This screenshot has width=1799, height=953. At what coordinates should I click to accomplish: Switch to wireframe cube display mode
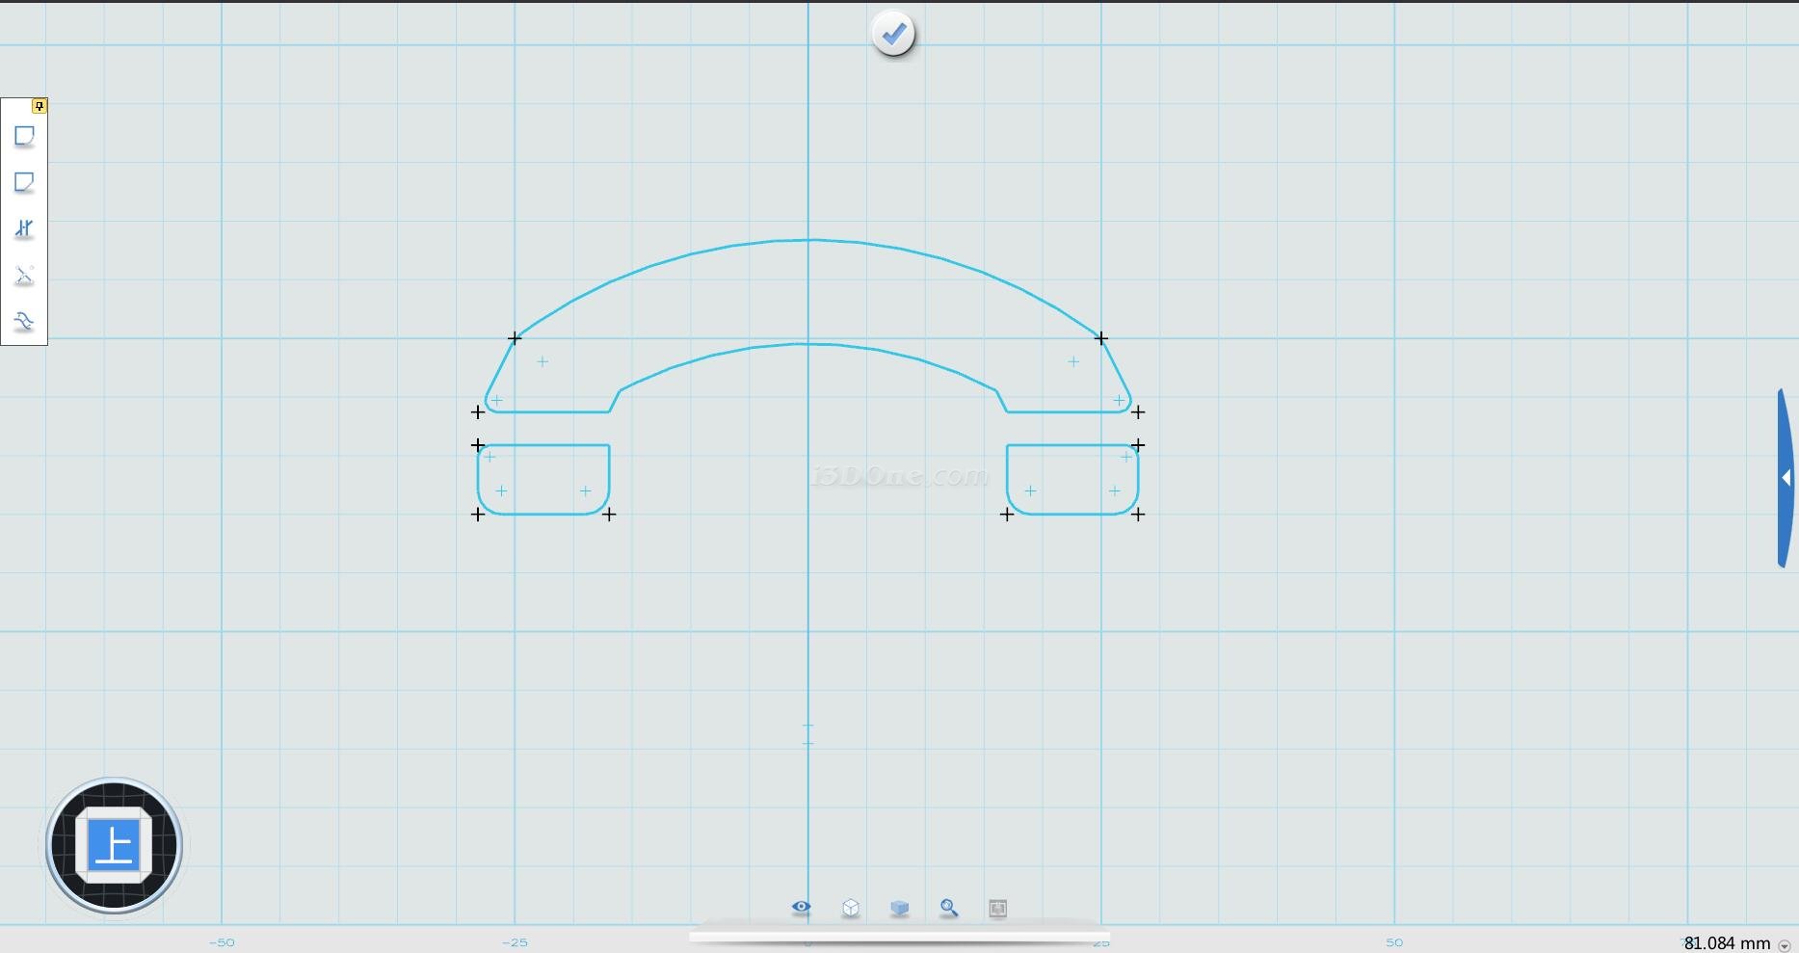(850, 908)
